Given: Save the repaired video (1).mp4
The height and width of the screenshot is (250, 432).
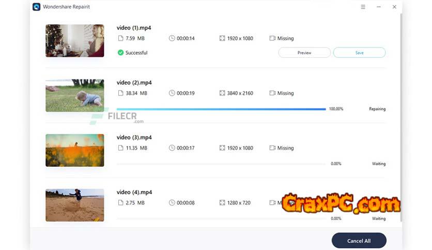Looking at the screenshot, I should pyautogui.click(x=359, y=53).
